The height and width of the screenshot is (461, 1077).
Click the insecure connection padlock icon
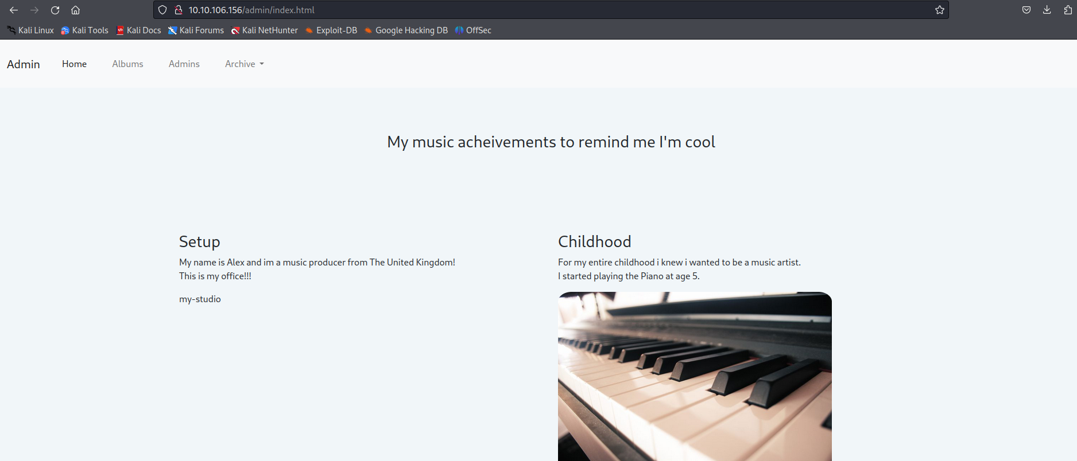coord(179,10)
